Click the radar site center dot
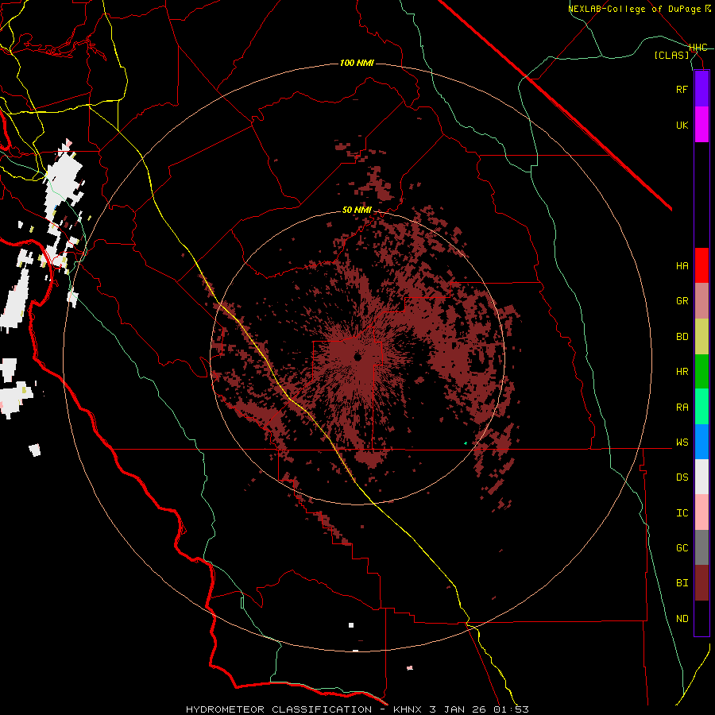This screenshot has height=715, width=715. coord(358,357)
